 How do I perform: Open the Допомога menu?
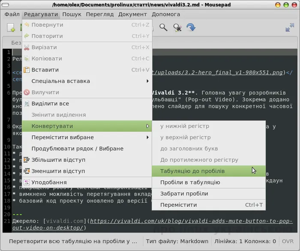click(166, 14)
